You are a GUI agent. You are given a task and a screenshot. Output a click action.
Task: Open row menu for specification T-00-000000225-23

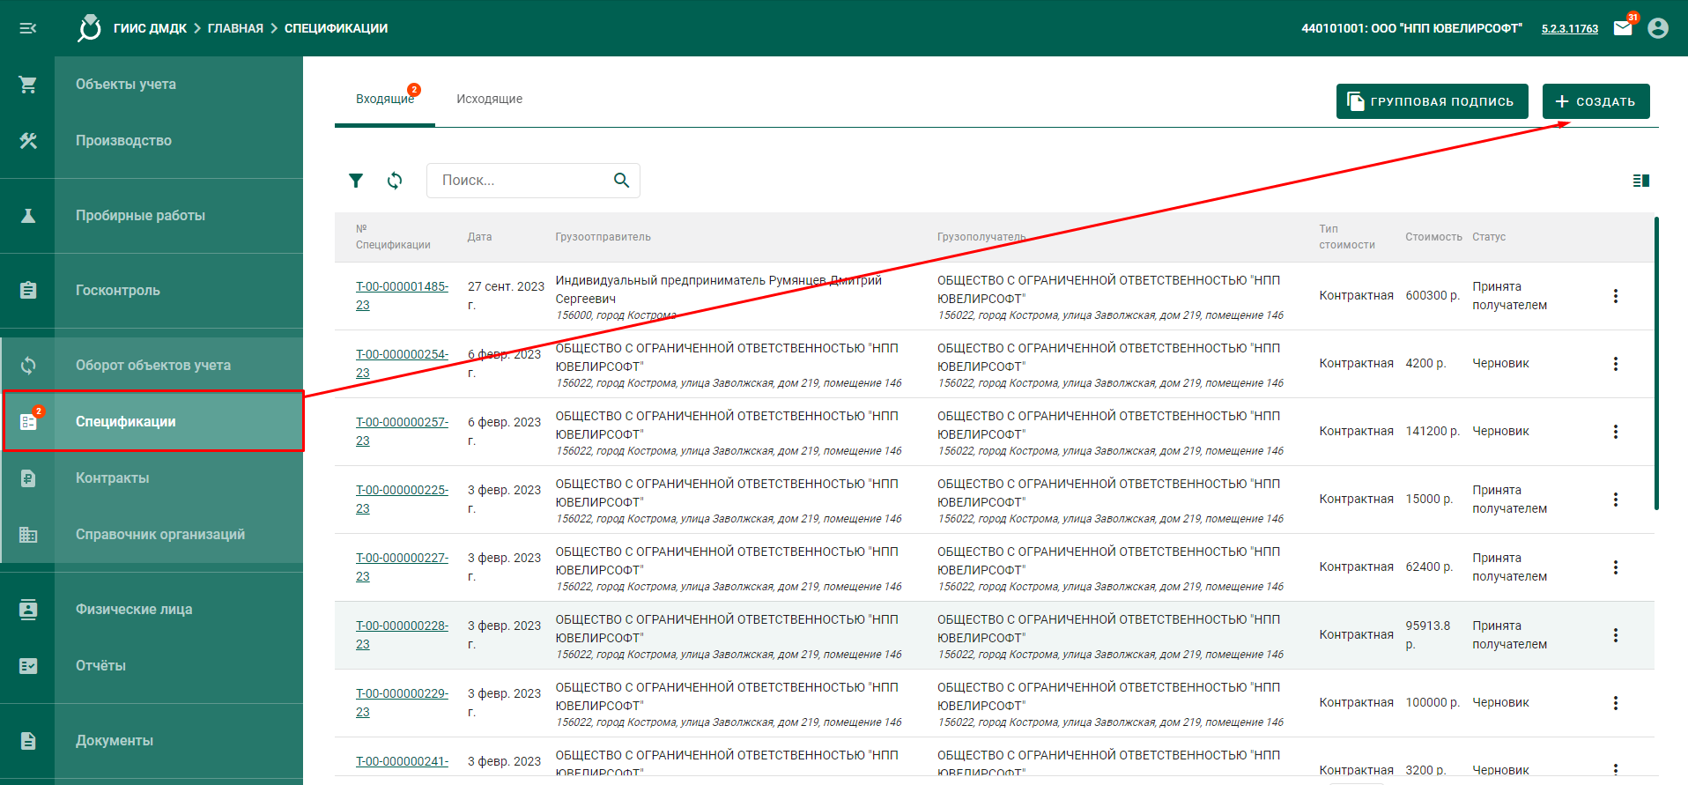[x=1616, y=500]
